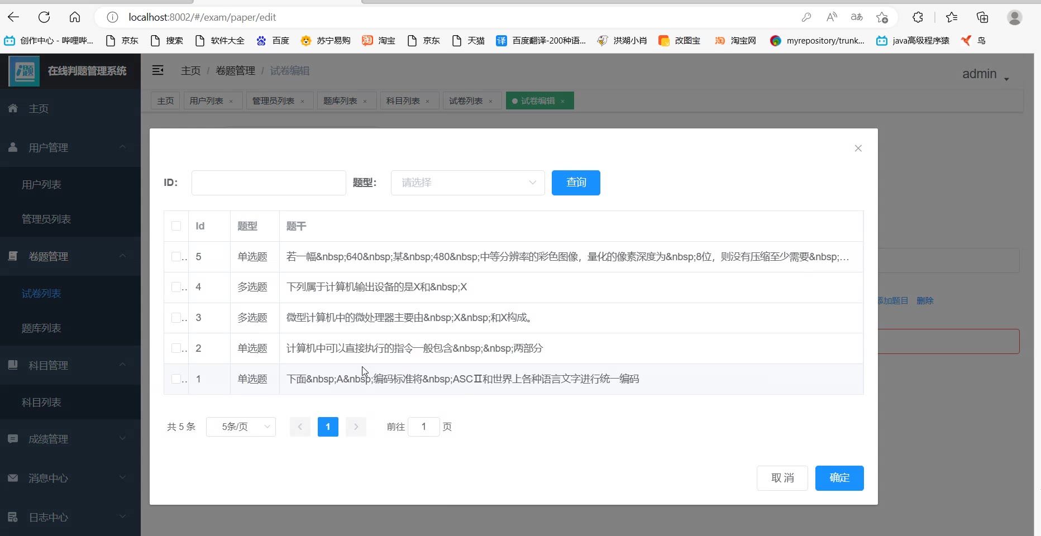The image size is (1041, 536).
Task: Check the row with Id 1
Action: (x=176, y=379)
